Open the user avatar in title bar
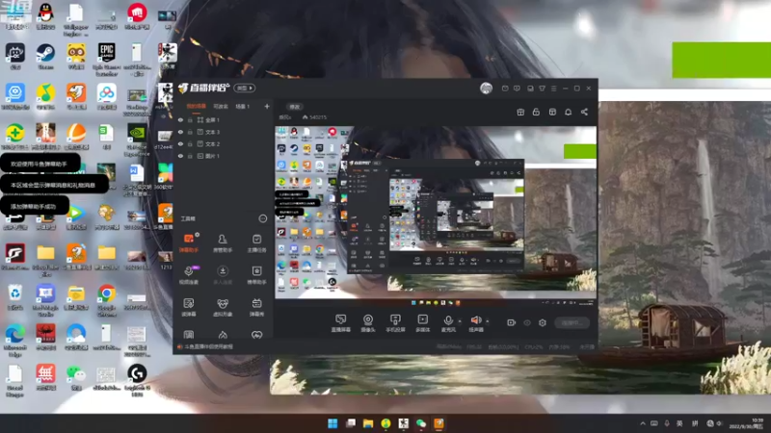 (486, 88)
